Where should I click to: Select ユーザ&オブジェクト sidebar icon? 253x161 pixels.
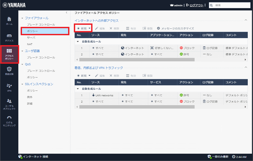(9, 101)
